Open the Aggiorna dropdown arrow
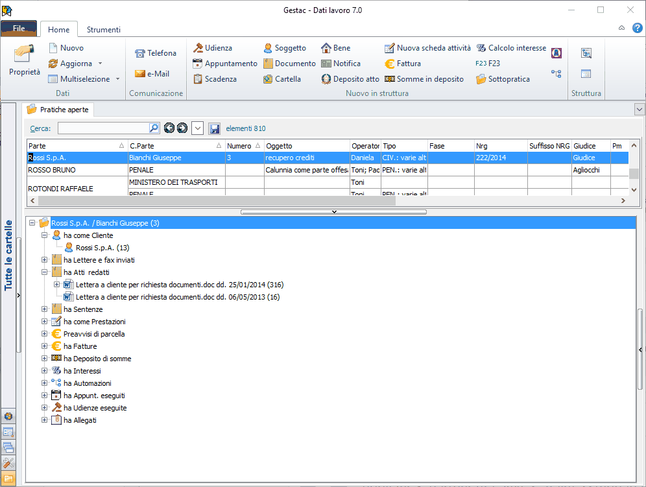Viewport: 646px width, 487px height. pos(100,64)
